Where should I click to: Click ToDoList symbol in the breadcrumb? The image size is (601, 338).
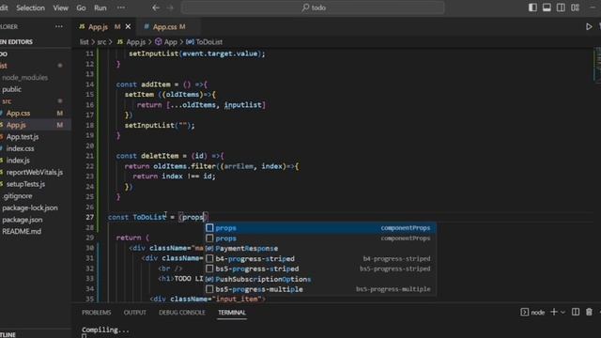pyautogui.click(x=205, y=41)
